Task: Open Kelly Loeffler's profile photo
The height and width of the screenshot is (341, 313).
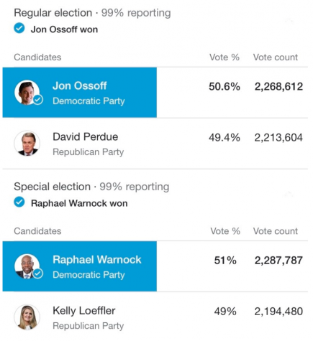Action: (27, 317)
